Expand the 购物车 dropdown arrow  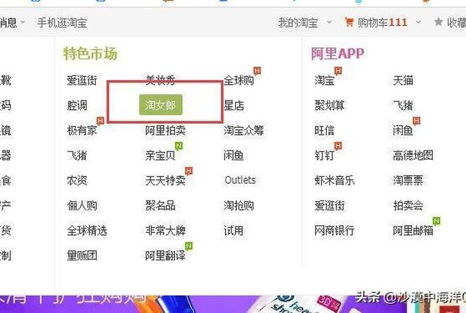coord(418,22)
